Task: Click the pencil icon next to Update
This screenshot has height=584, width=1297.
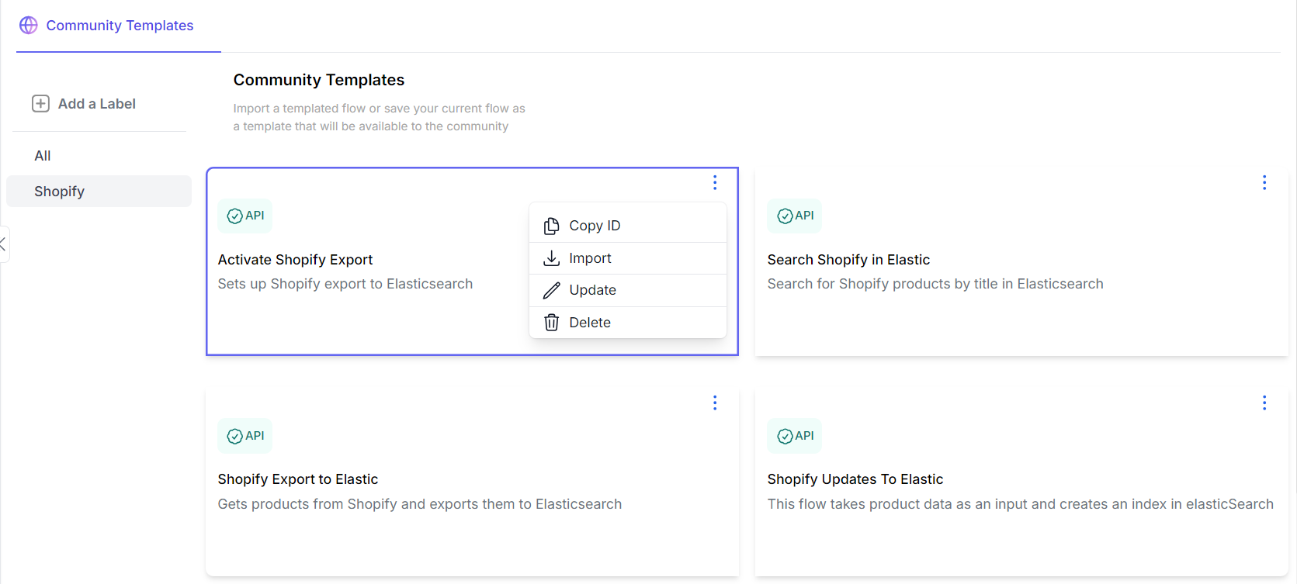Action: pyautogui.click(x=551, y=291)
